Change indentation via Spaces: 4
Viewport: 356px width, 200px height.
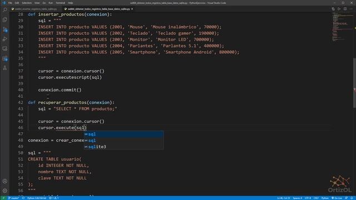click(297, 198)
